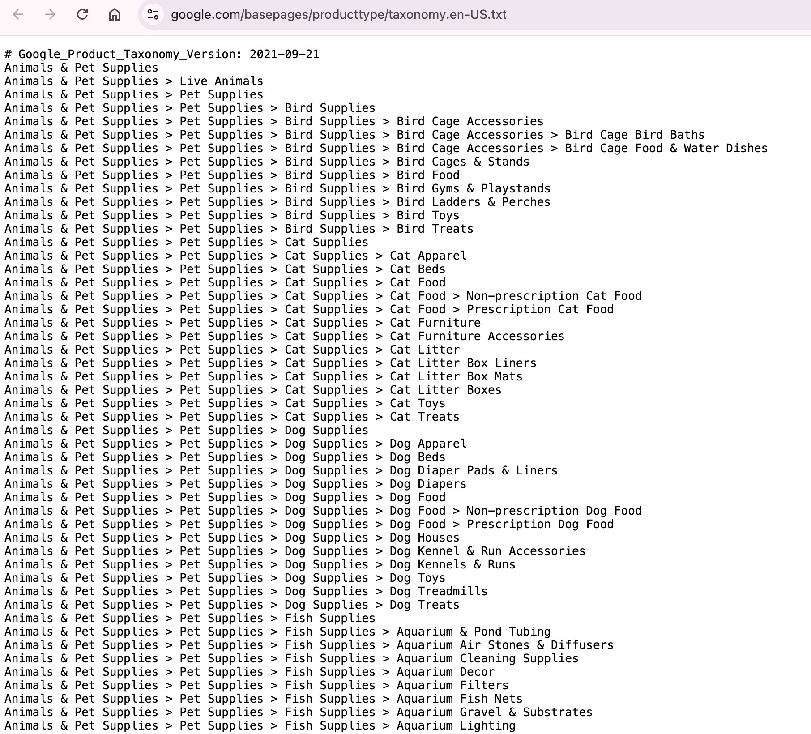Image resolution: width=811 pixels, height=734 pixels.
Task: Select the 'Dog Beds' line
Action: [x=225, y=457]
